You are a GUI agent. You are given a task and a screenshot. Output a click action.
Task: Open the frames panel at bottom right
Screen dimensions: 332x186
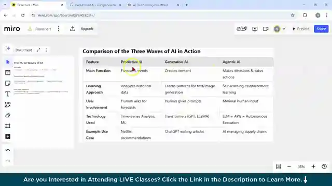[279, 166]
